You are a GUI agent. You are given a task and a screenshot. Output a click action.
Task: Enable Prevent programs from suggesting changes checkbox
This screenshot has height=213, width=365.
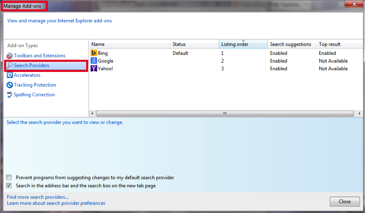(9, 178)
